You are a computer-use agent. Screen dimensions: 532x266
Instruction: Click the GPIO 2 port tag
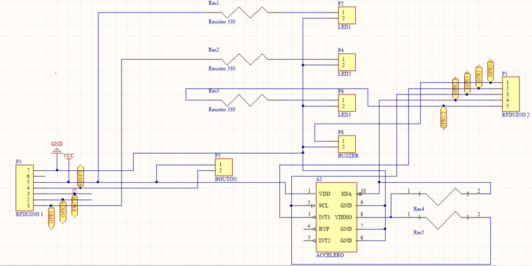444,118
